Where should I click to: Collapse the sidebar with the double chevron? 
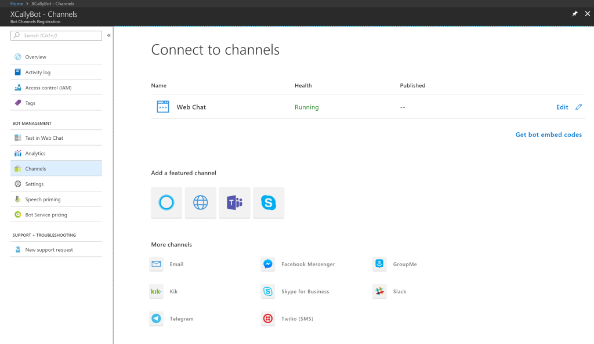(x=108, y=35)
